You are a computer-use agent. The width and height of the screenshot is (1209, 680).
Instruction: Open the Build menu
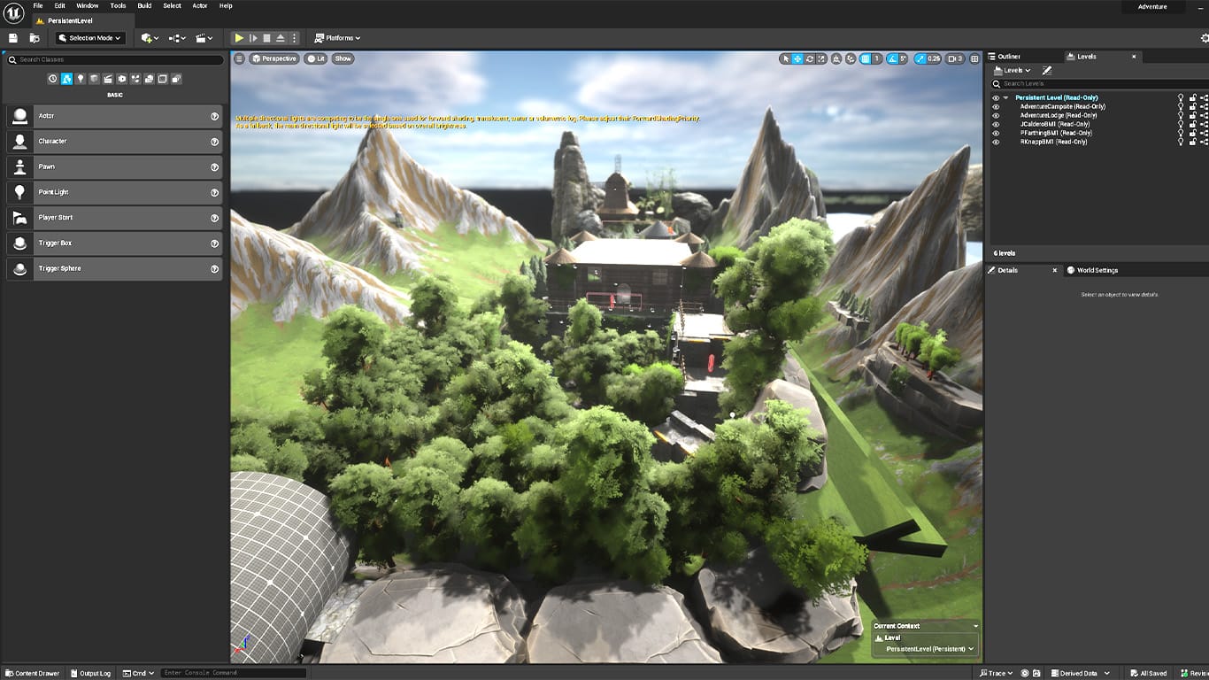click(x=144, y=5)
